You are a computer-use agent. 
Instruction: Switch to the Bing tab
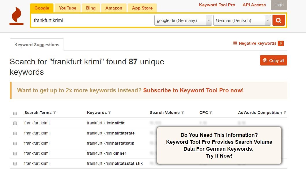click(x=91, y=8)
